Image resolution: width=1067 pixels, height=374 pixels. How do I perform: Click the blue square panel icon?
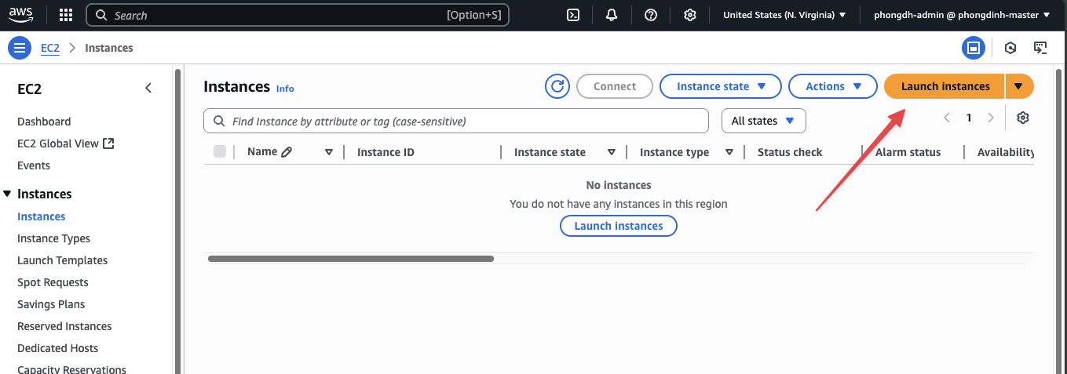[974, 48]
